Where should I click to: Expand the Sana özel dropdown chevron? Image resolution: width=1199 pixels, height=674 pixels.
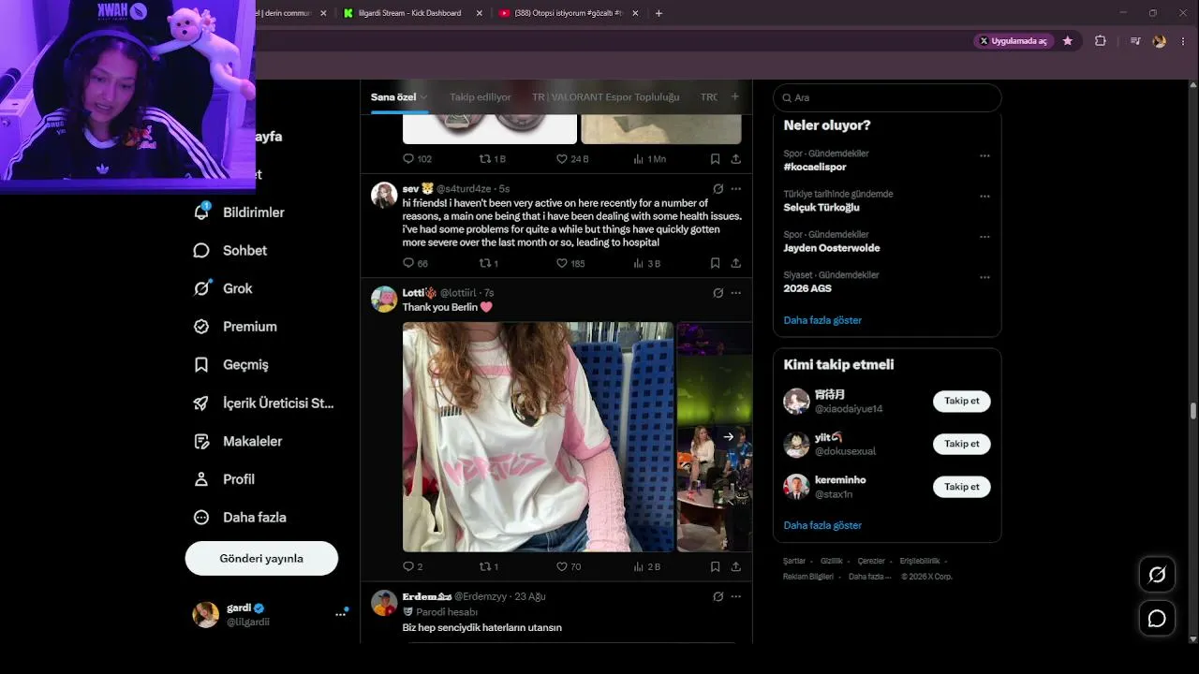[423, 97]
